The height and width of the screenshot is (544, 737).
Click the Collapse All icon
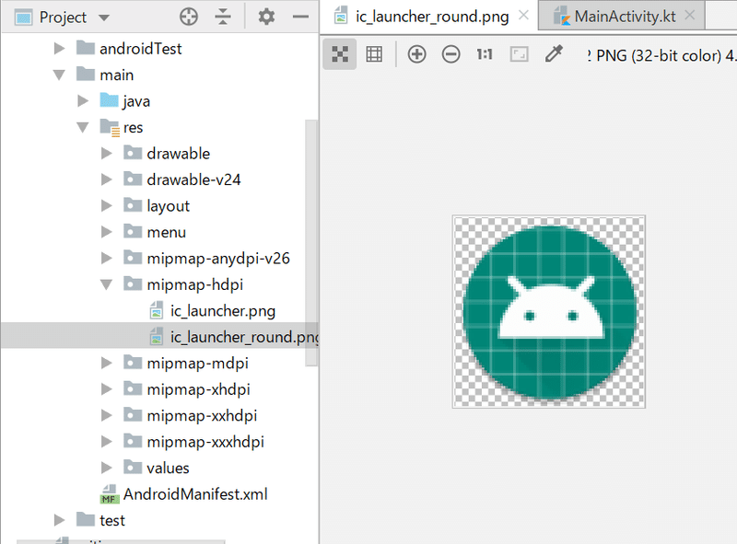click(x=223, y=17)
